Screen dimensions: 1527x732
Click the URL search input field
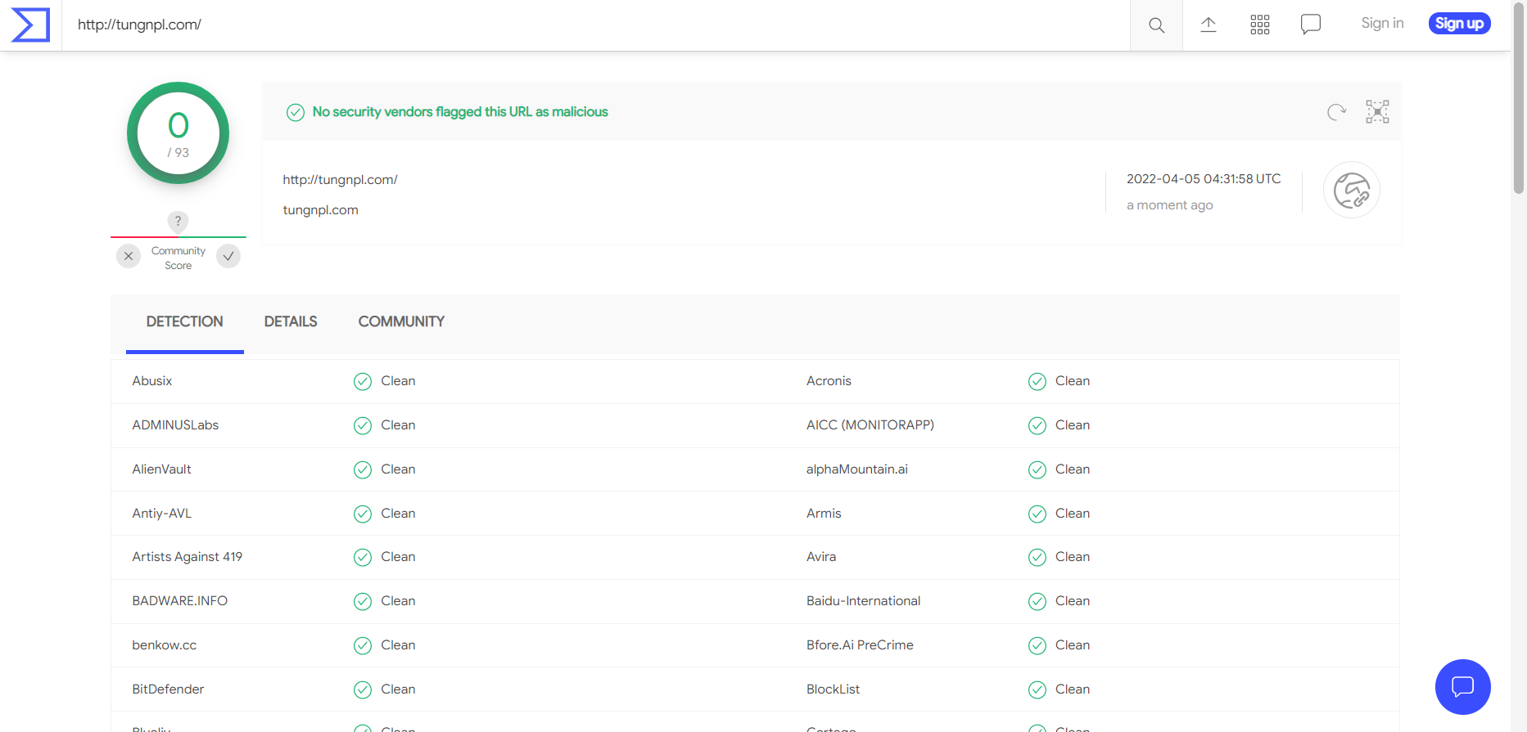coord(573,25)
